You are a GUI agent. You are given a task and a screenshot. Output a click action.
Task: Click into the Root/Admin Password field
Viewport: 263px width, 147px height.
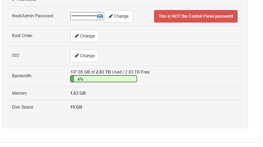coord(84,16)
